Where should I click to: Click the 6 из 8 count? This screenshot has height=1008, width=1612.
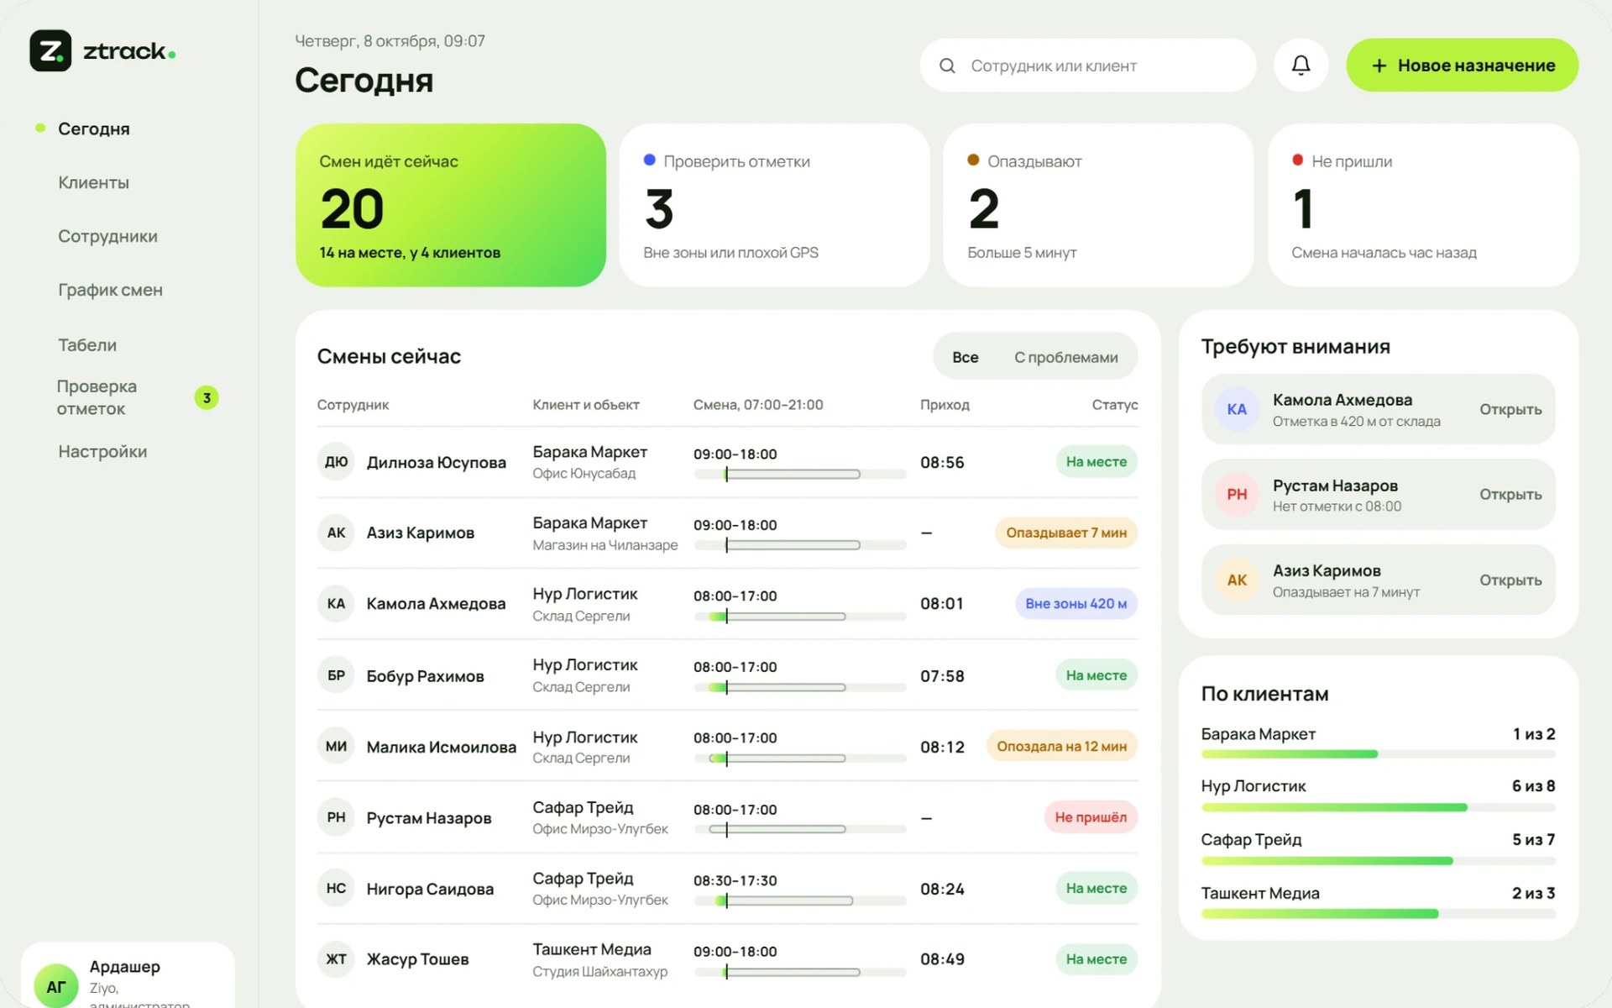[x=1533, y=786]
